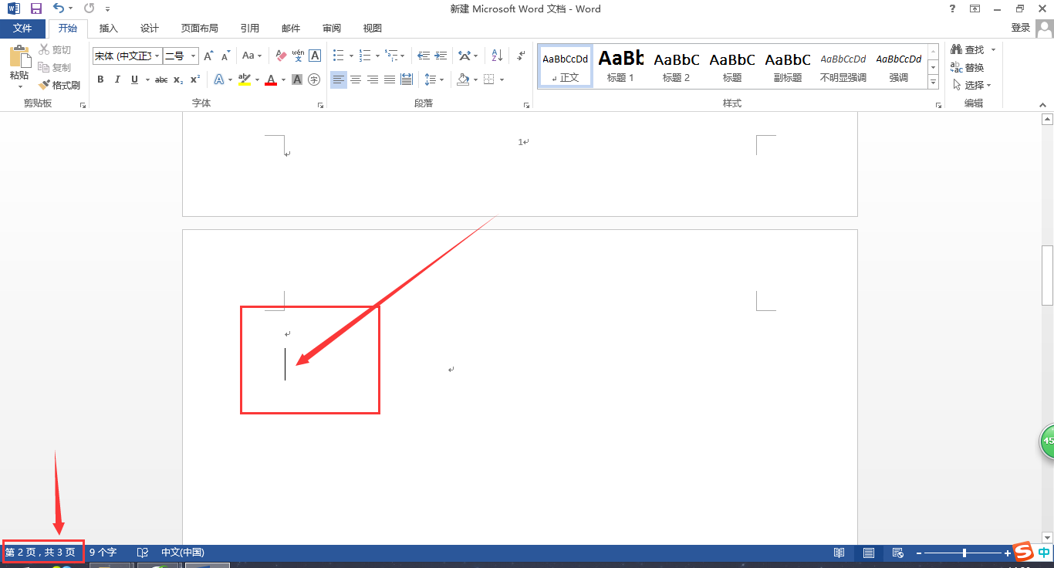This screenshot has width=1054, height=568.
Task: Click the Format Painter 格式刷 button
Action: (x=59, y=85)
